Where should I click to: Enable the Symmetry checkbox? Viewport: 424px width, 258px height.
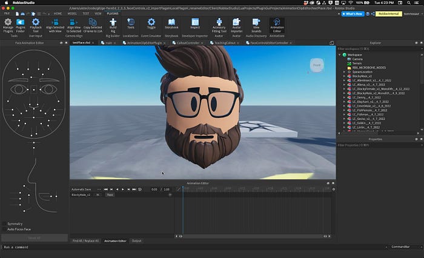pos(4,223)
